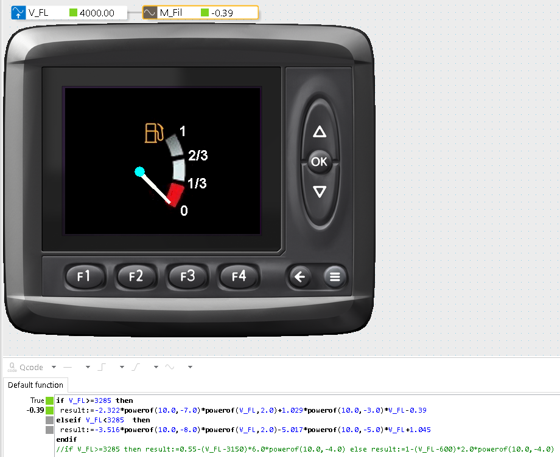Click the M_Fil function channel icon

click(x=150, y=13)
